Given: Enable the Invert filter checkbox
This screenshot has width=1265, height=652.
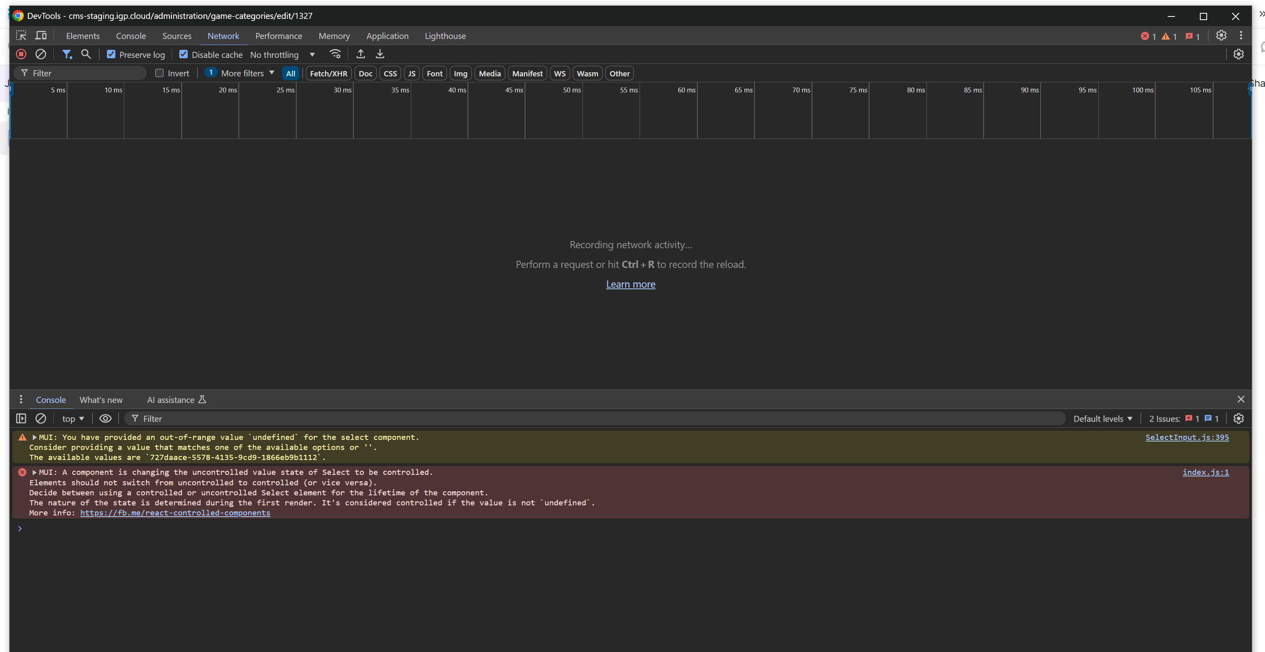Looking at the screenshot, I should click(159, 73).
